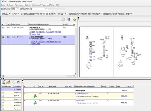Click the yellow star favorites icon

pyautogui.click(x=75, y=19)
